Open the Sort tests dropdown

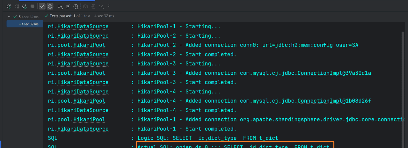(60, 6)
